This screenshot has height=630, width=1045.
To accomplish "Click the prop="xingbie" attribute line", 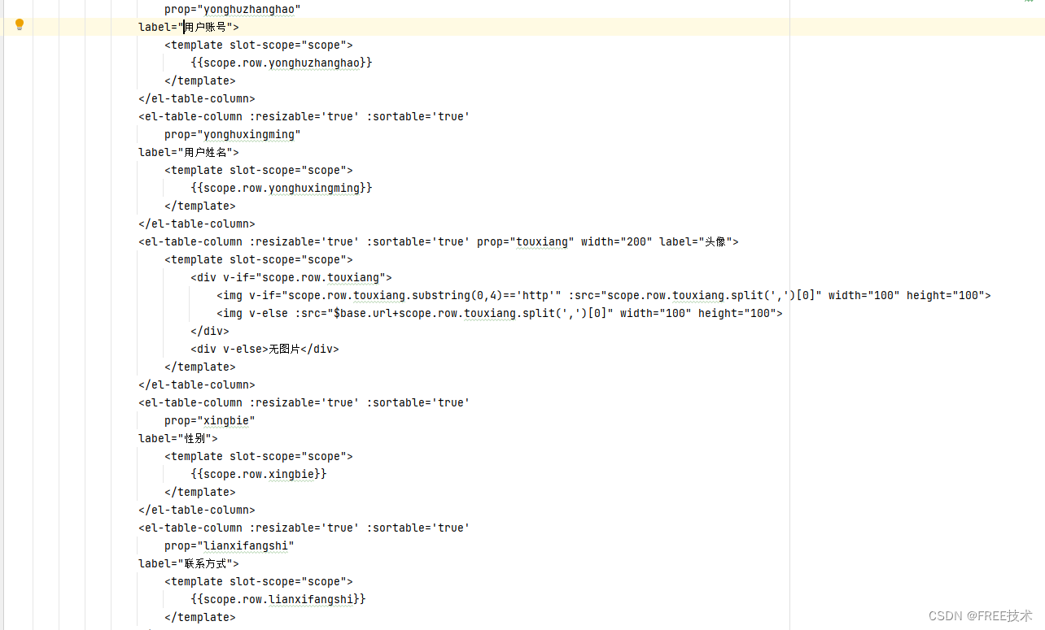I will click(x=210, y=420).
